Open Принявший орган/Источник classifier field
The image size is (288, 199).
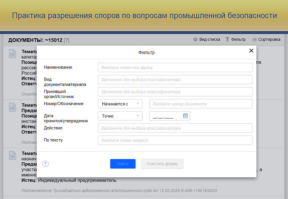(175, 92)
